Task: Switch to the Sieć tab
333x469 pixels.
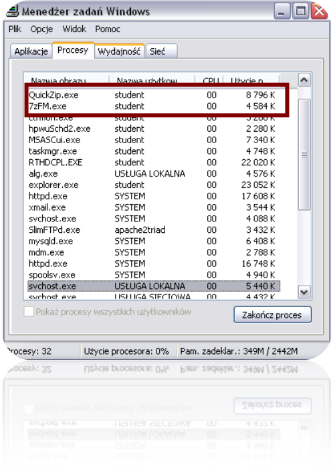Action: coord(161,51)
